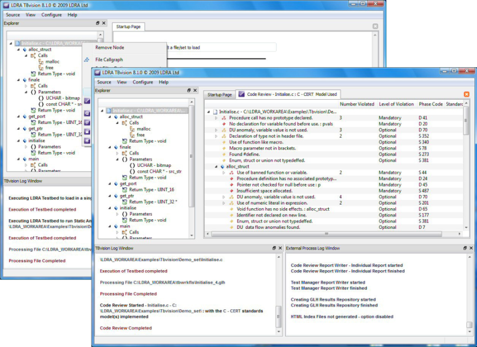Undock the TBvision Log Window in front window
477x347 pixels.
click(274, 248)
